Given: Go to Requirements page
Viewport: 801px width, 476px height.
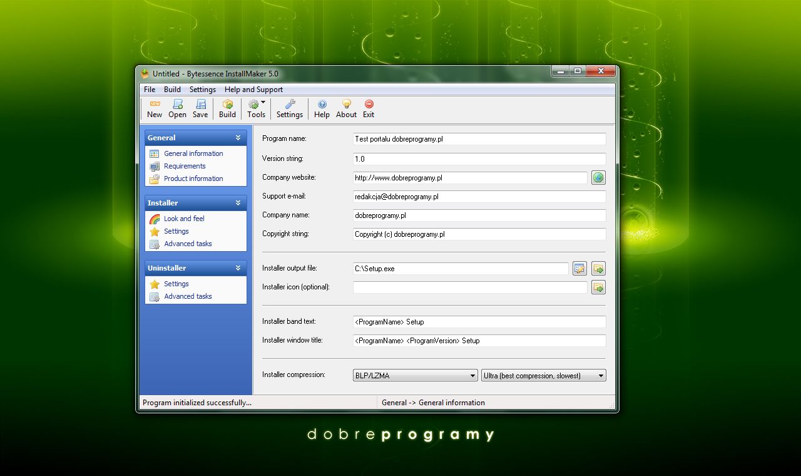Looking at the screenshot, I should pyautogui.click(x=185, y=166).
